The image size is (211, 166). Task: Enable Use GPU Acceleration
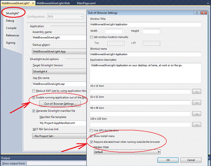(x=91, y=130)
